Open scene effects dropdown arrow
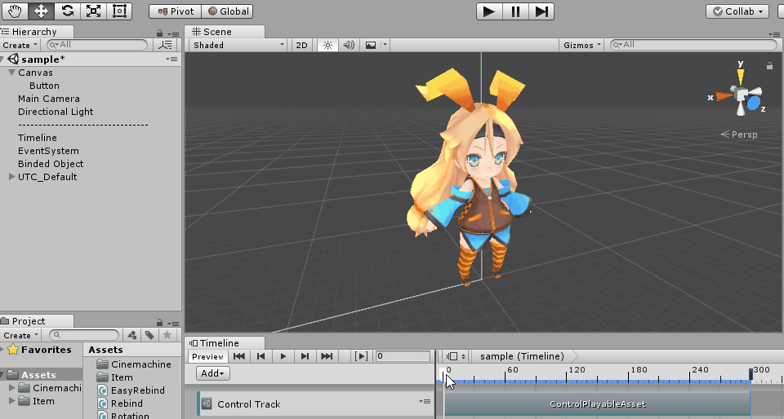 pyautogui.click(x=385, y=45)
